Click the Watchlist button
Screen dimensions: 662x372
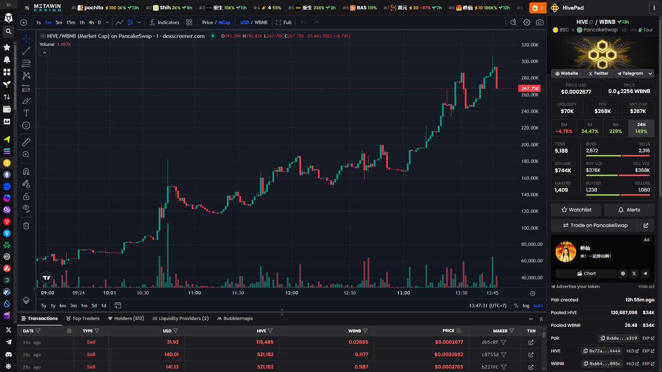[576, 210]
